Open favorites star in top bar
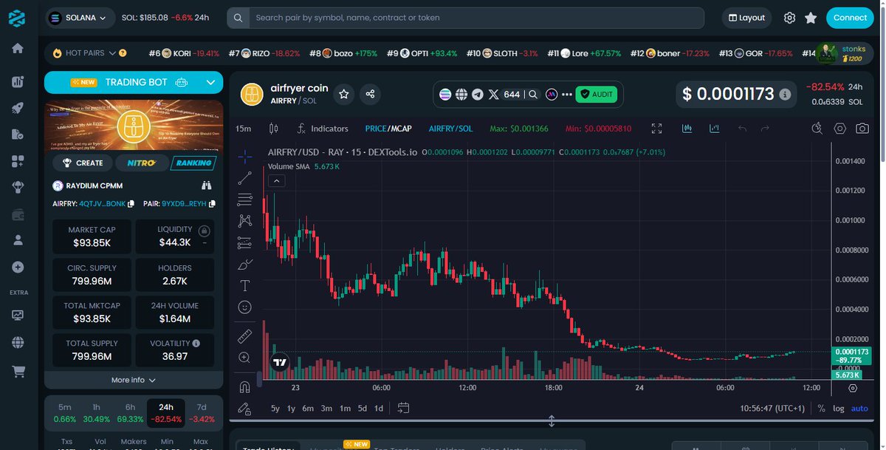Viewport: 886px width, 450px height. [x=811, y=18]
